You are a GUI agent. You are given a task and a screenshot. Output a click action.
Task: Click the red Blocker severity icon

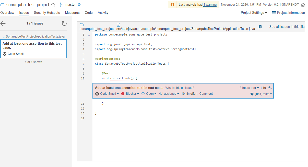[123, 94]
